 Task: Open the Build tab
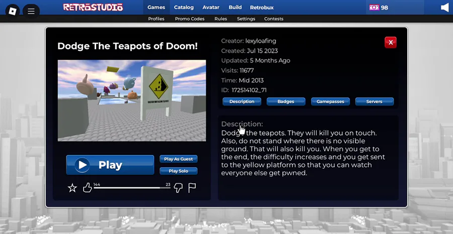(235, 8)
